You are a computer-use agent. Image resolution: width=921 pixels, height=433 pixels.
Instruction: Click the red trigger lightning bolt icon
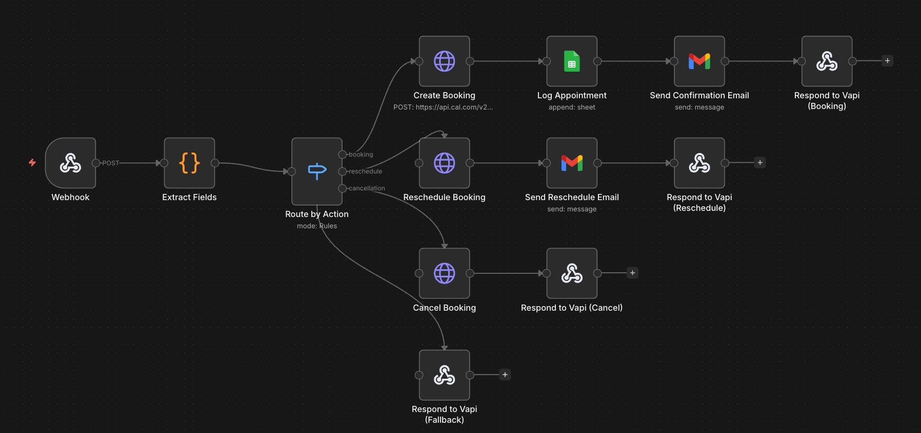(x=32, y=163)
